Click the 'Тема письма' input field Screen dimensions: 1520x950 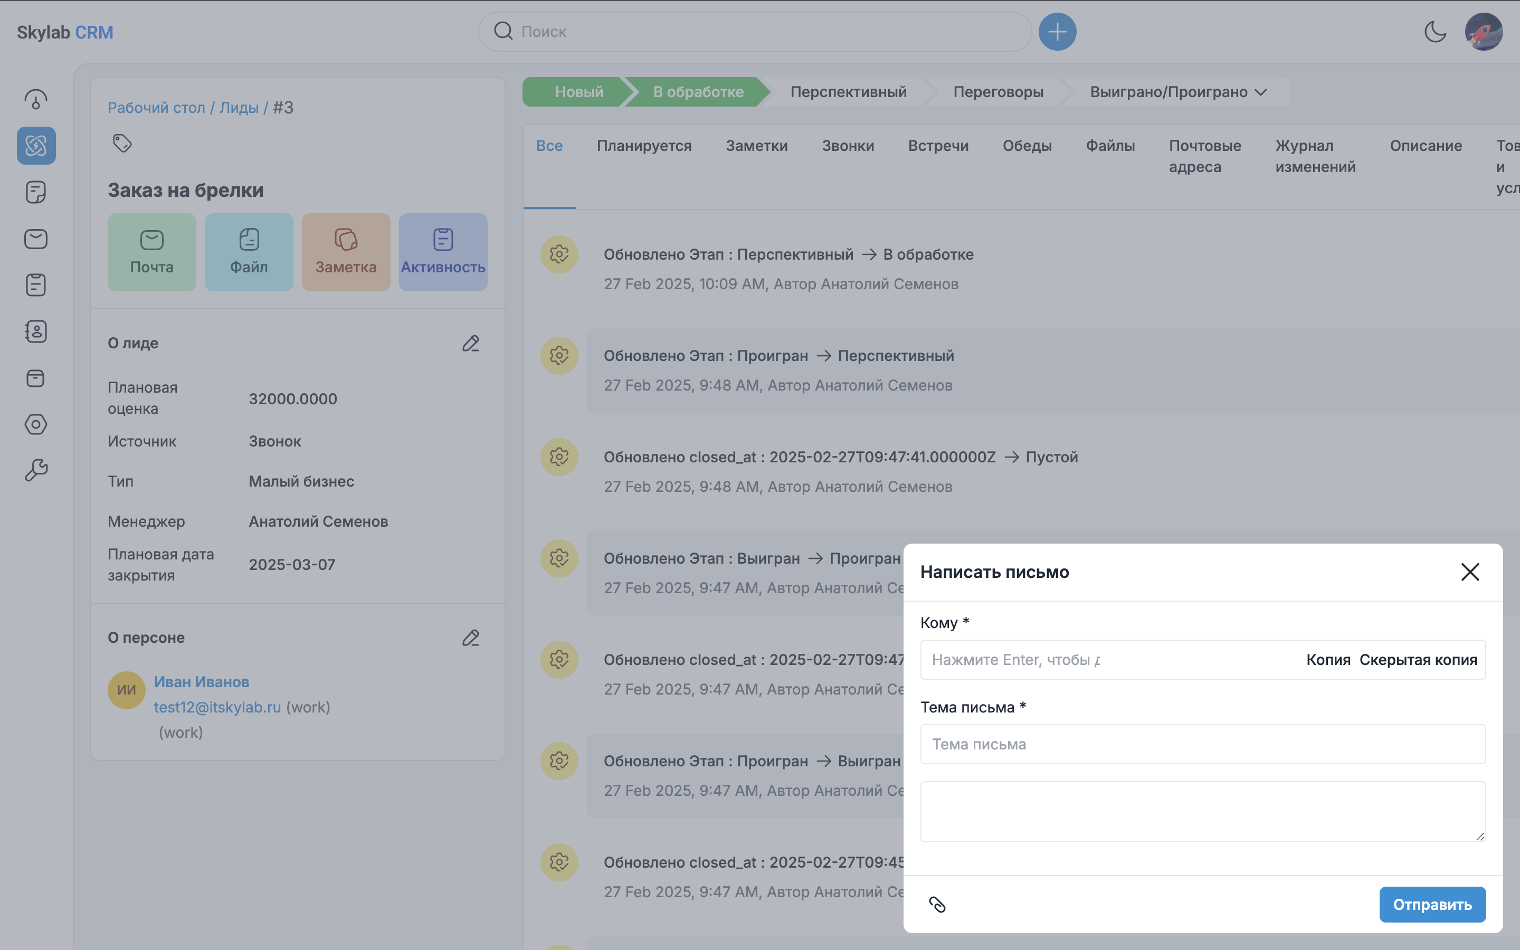1203,744
